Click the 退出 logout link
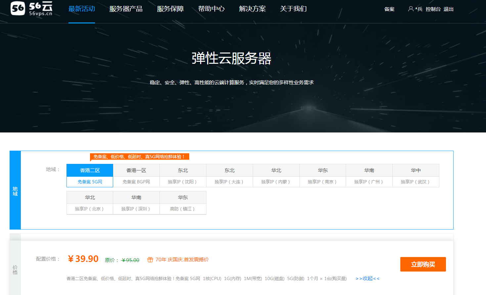 [x=449, y=9]
